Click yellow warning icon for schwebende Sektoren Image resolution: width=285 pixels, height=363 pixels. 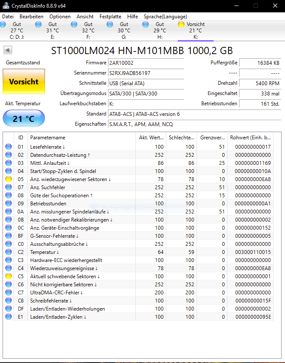(x=9, y=276)
